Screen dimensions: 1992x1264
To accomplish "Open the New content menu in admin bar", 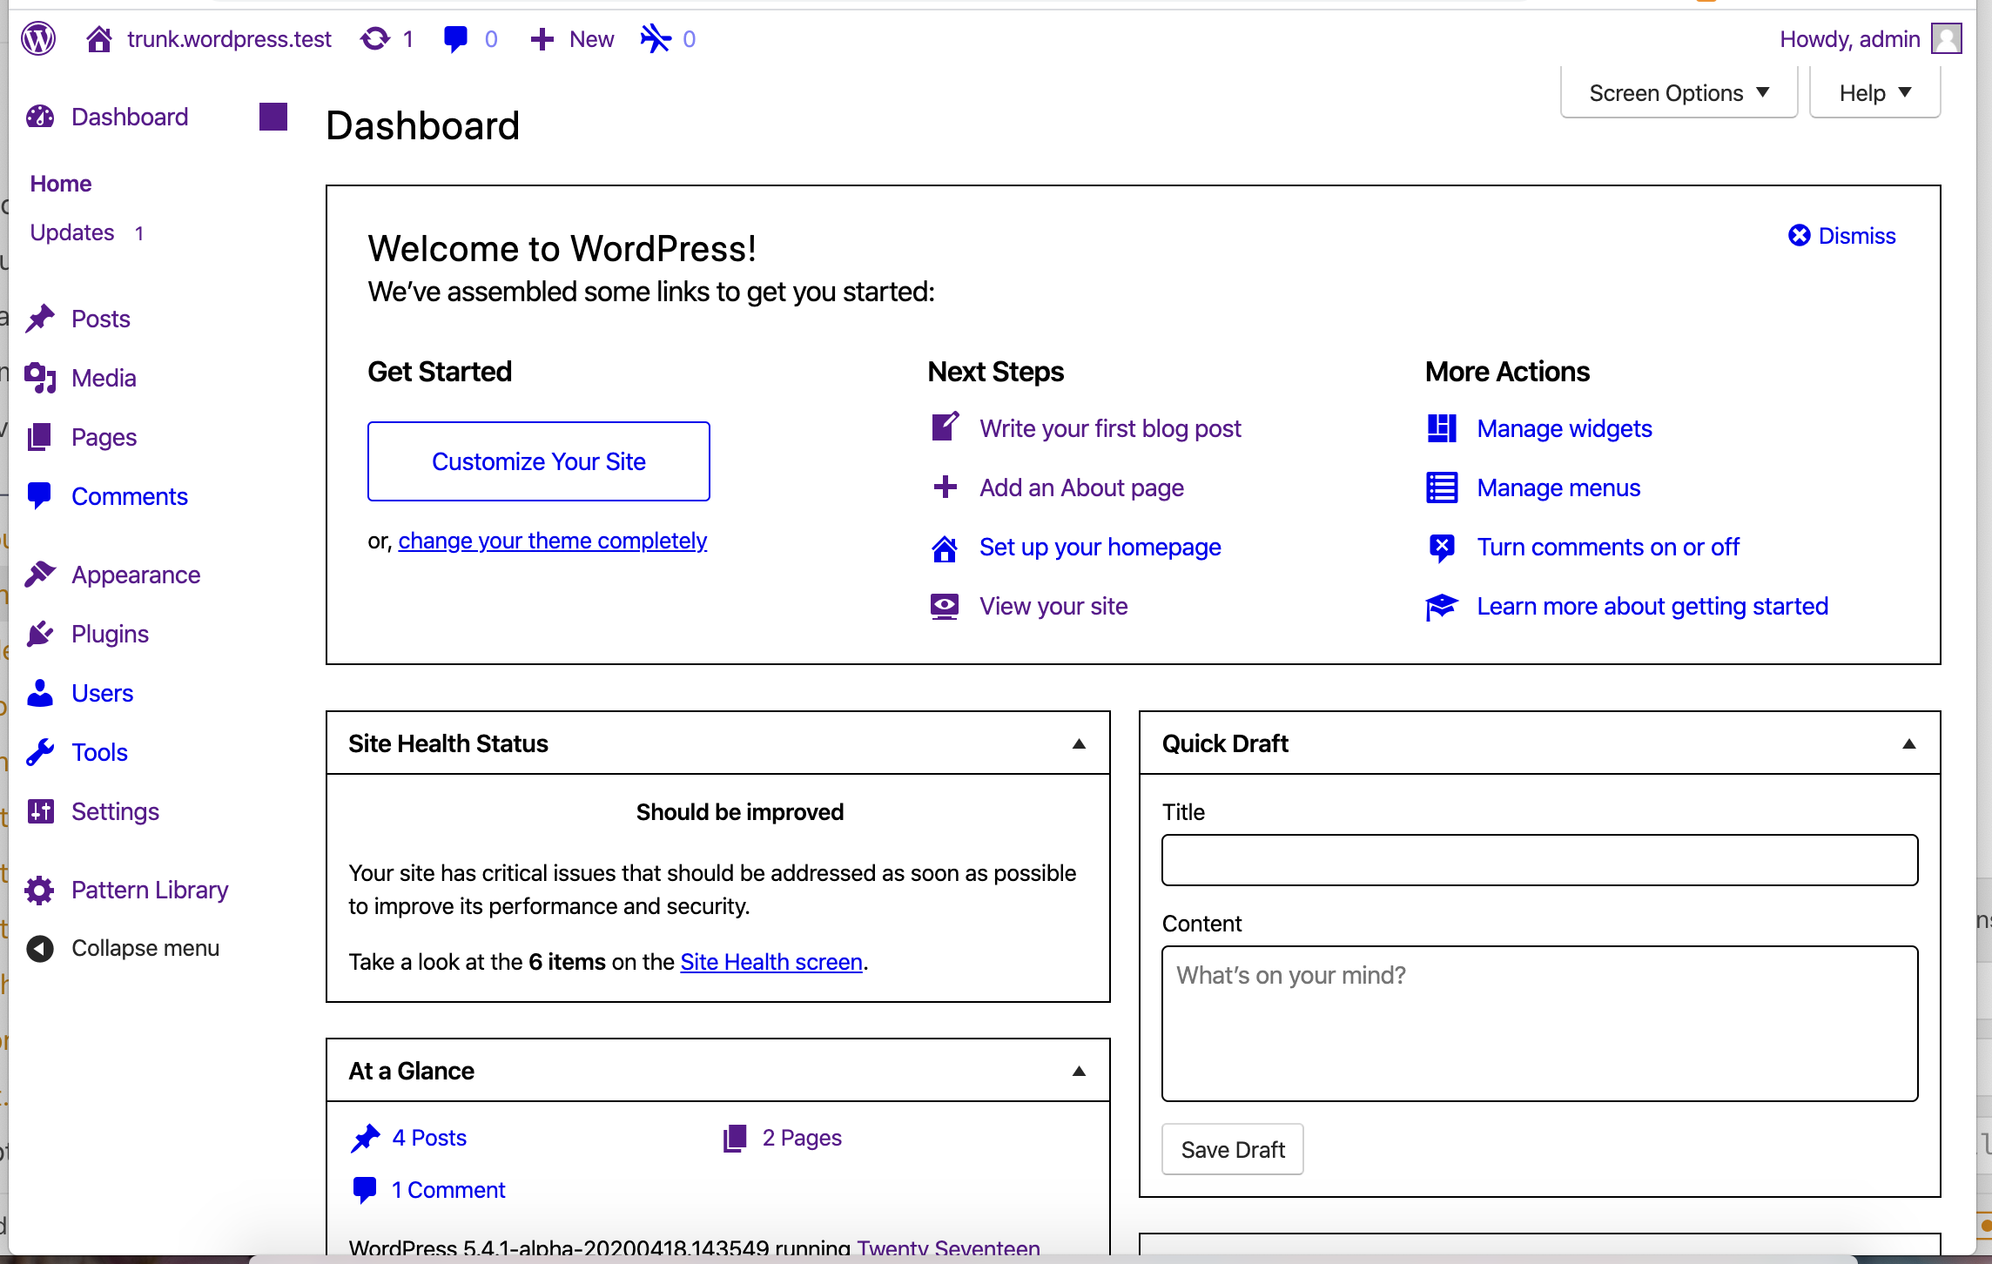I will pyautogui.click(x=572, y=39).
